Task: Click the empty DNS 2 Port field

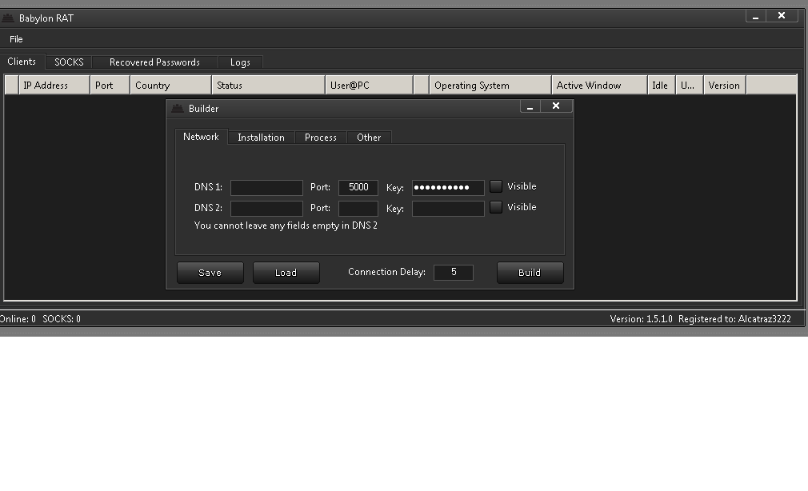Action: point(358,209)
